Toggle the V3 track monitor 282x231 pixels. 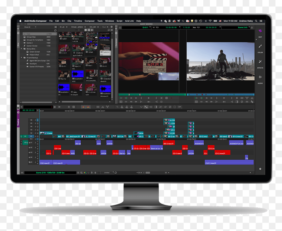tap(38, 130)
